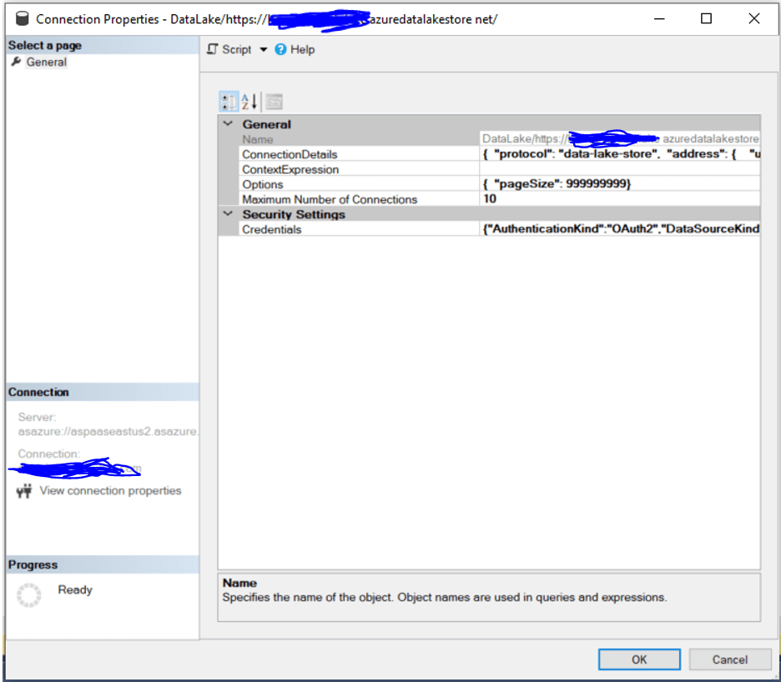The width and height of the screenshot is (781, 682).
Task: Click the Cancel button
Action: point(730,659)
